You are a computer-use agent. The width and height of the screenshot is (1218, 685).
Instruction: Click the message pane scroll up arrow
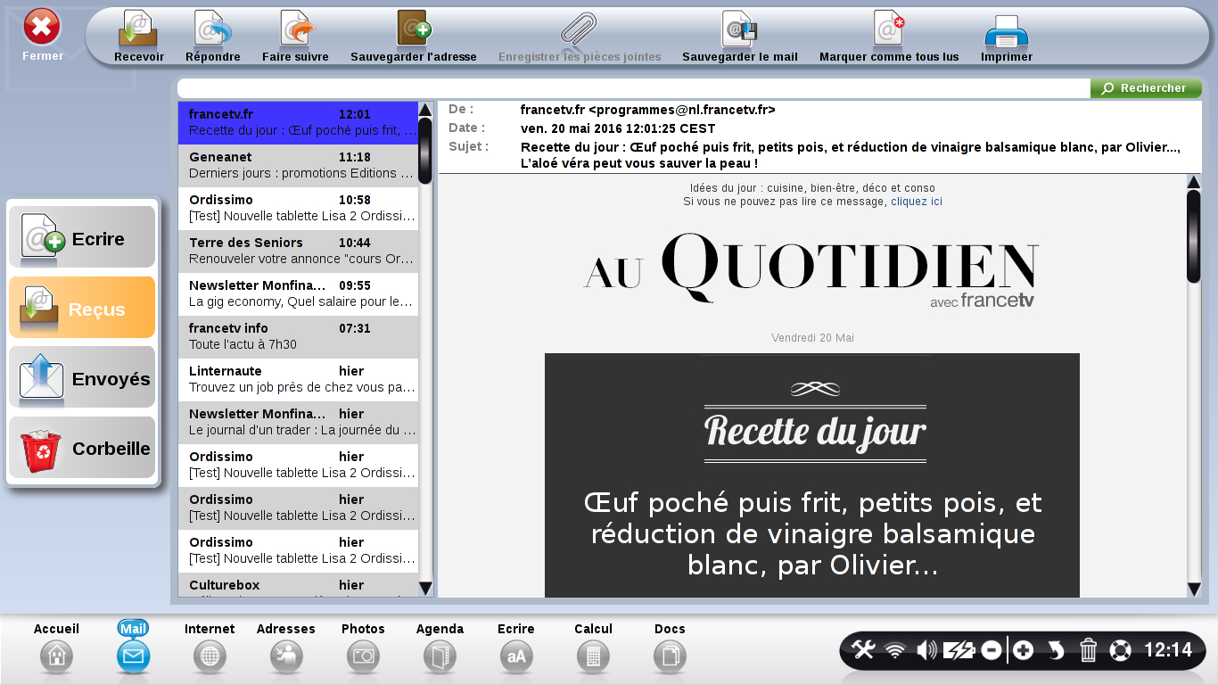(x=1194, y=182)
